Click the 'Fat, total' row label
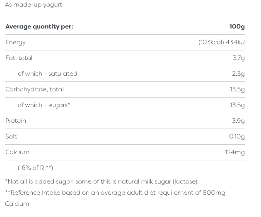 pyautogui.click(x=19, y=58)
